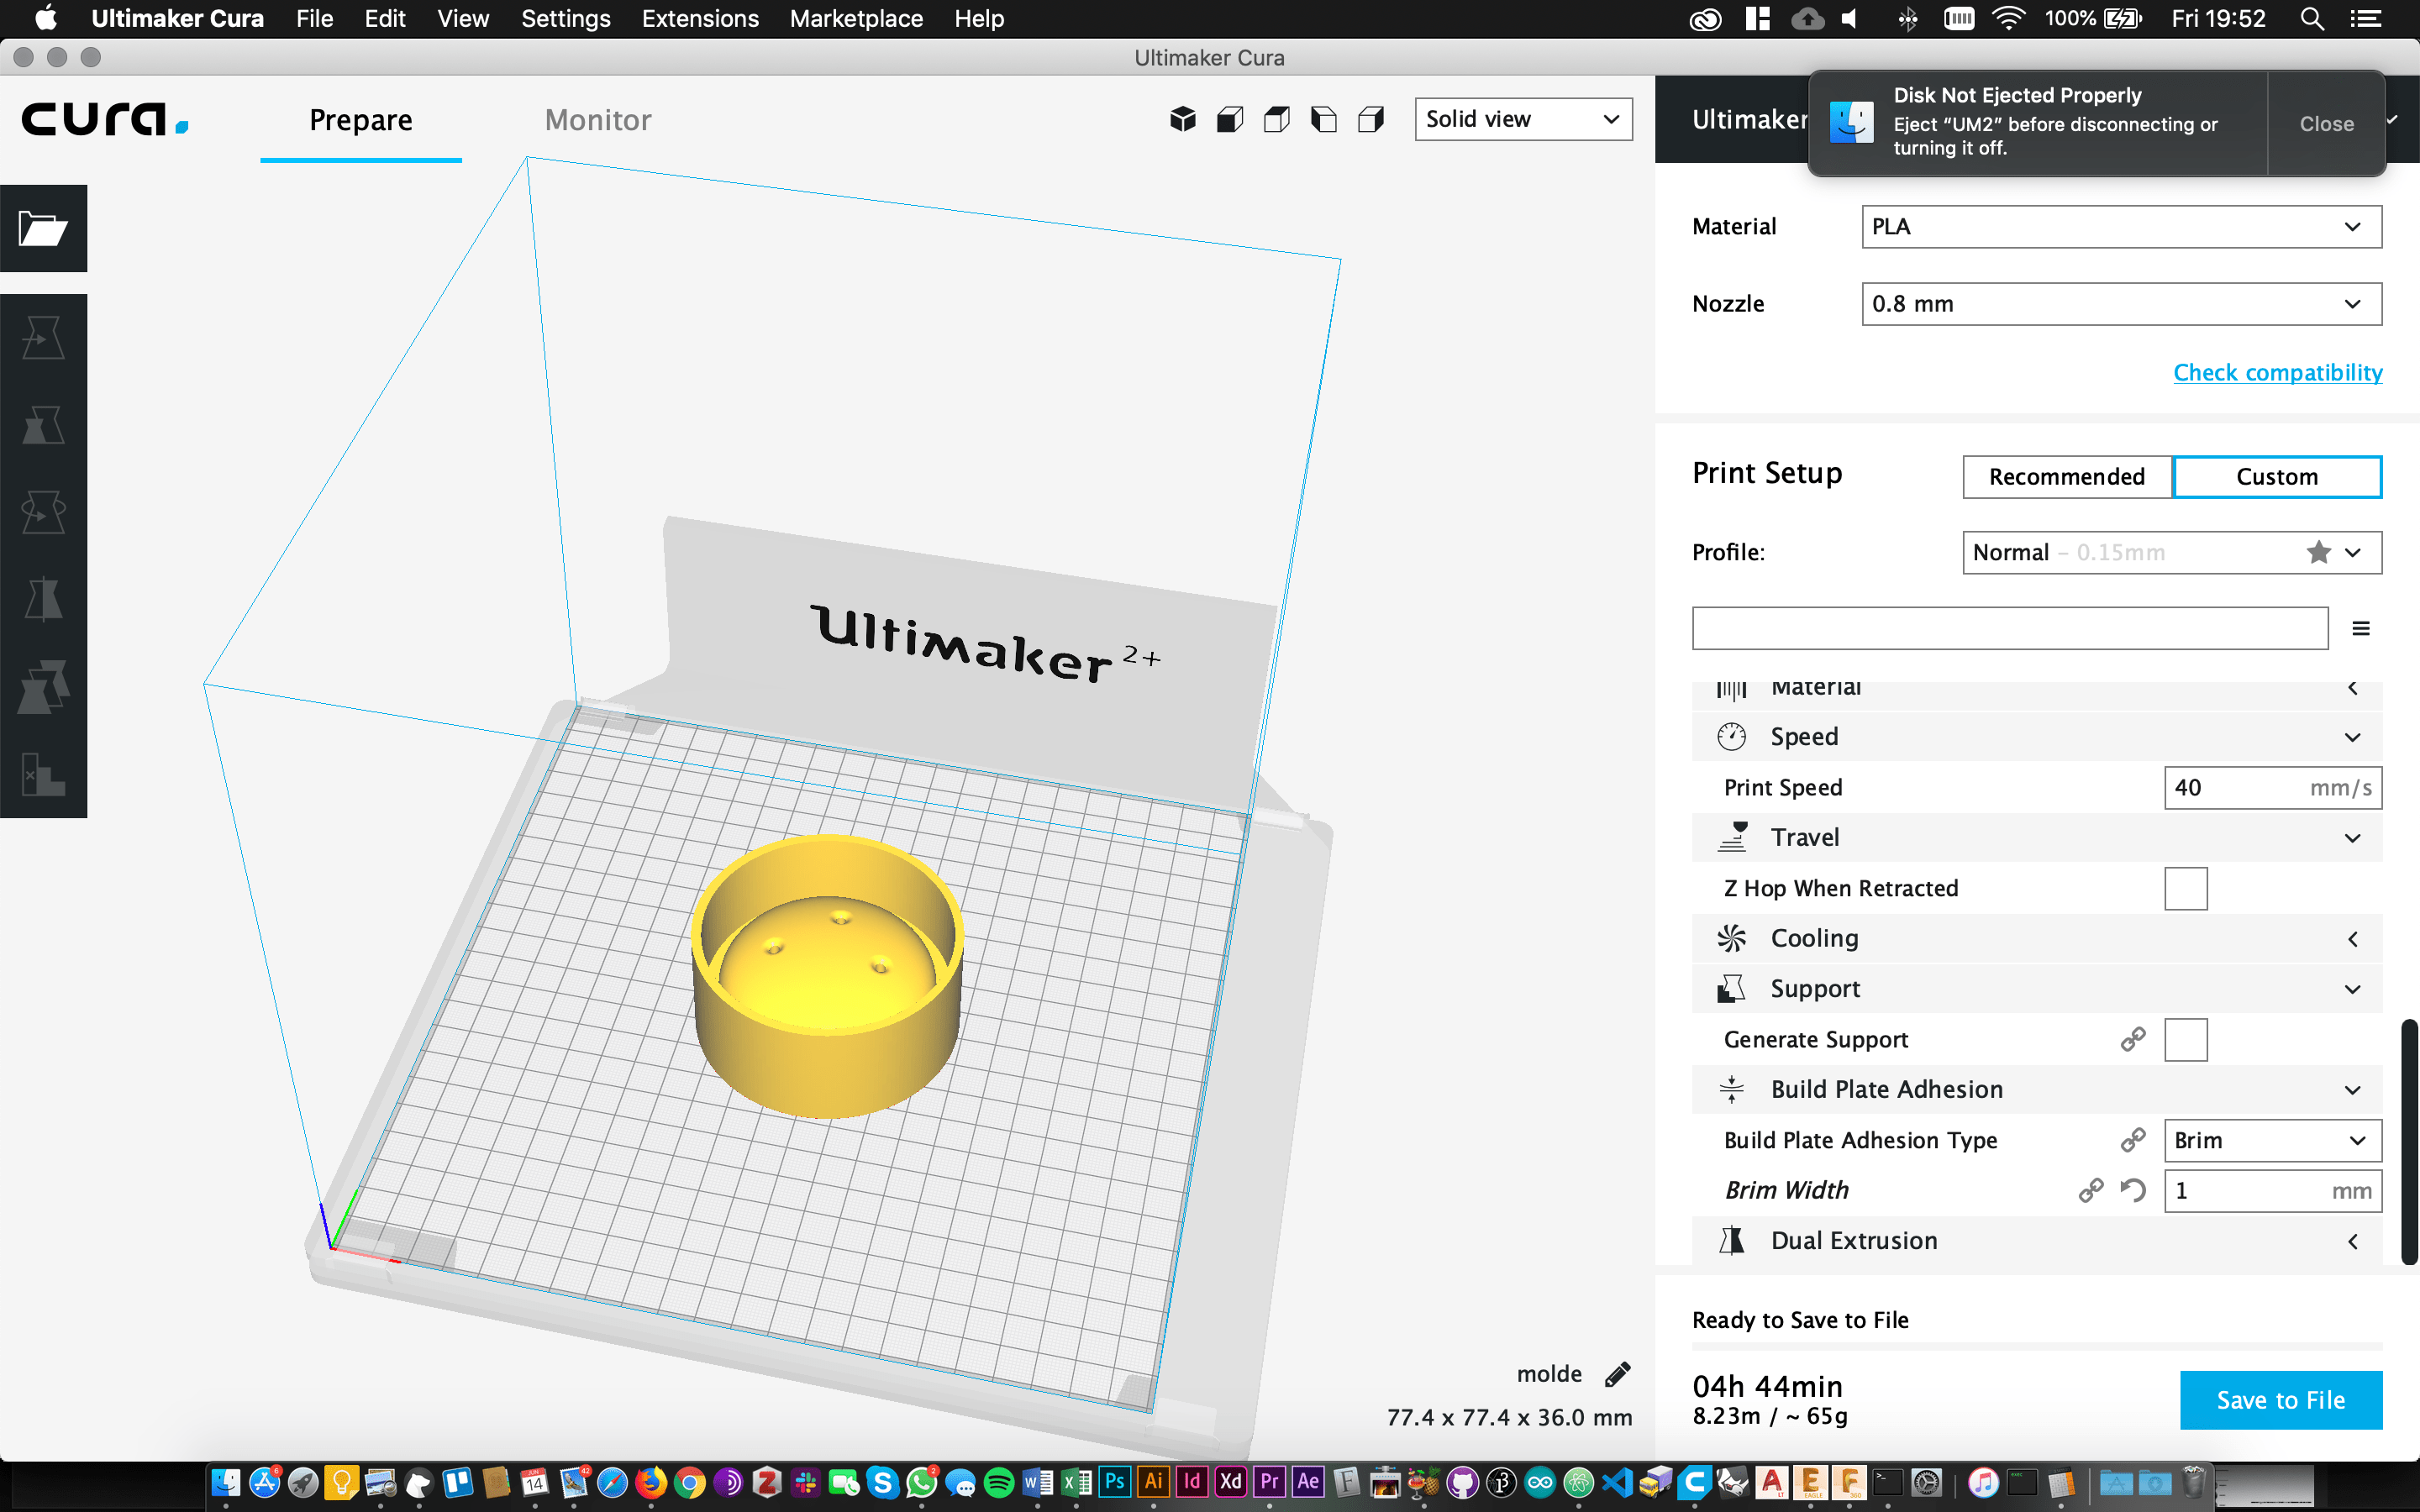Open the Solid view dropdown
2420x1512 pixels.
[x=1523, y=119]
